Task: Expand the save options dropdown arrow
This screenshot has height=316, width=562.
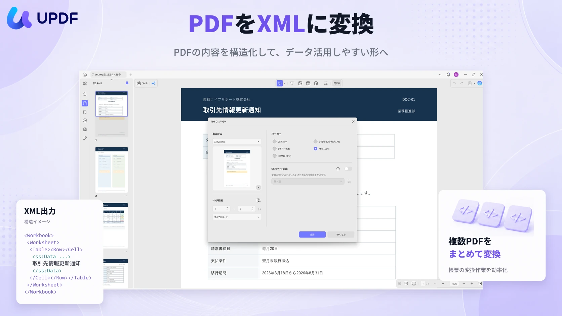Action: coord(474,83)
